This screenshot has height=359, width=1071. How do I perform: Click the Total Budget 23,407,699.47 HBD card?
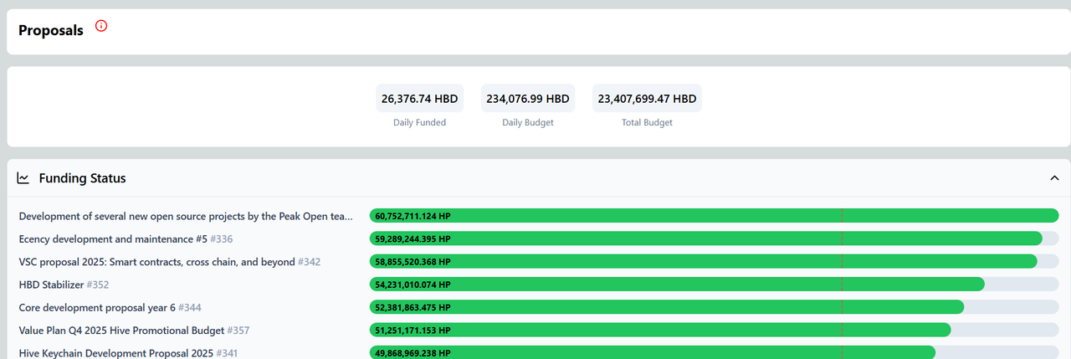click(x=647, y=99)
